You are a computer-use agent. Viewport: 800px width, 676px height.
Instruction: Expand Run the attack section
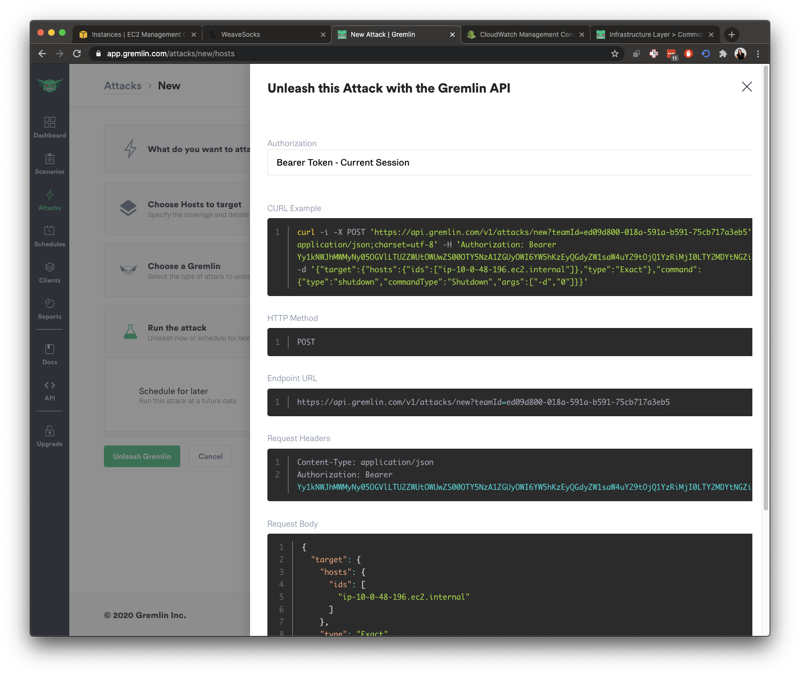(177, 332)
